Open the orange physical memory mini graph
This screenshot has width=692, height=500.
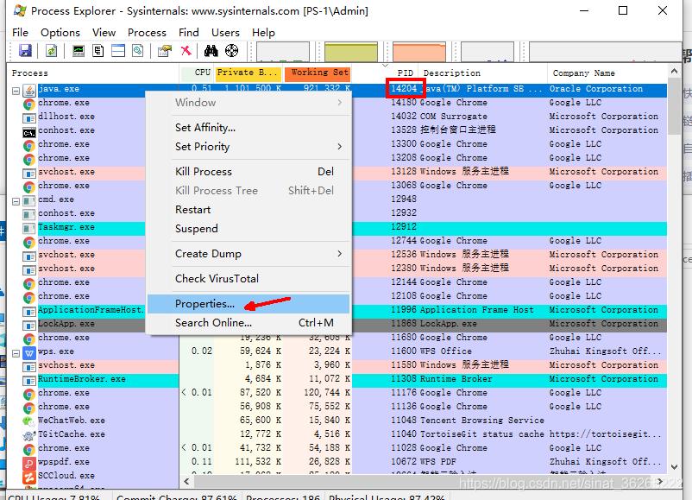click(419, 52)
